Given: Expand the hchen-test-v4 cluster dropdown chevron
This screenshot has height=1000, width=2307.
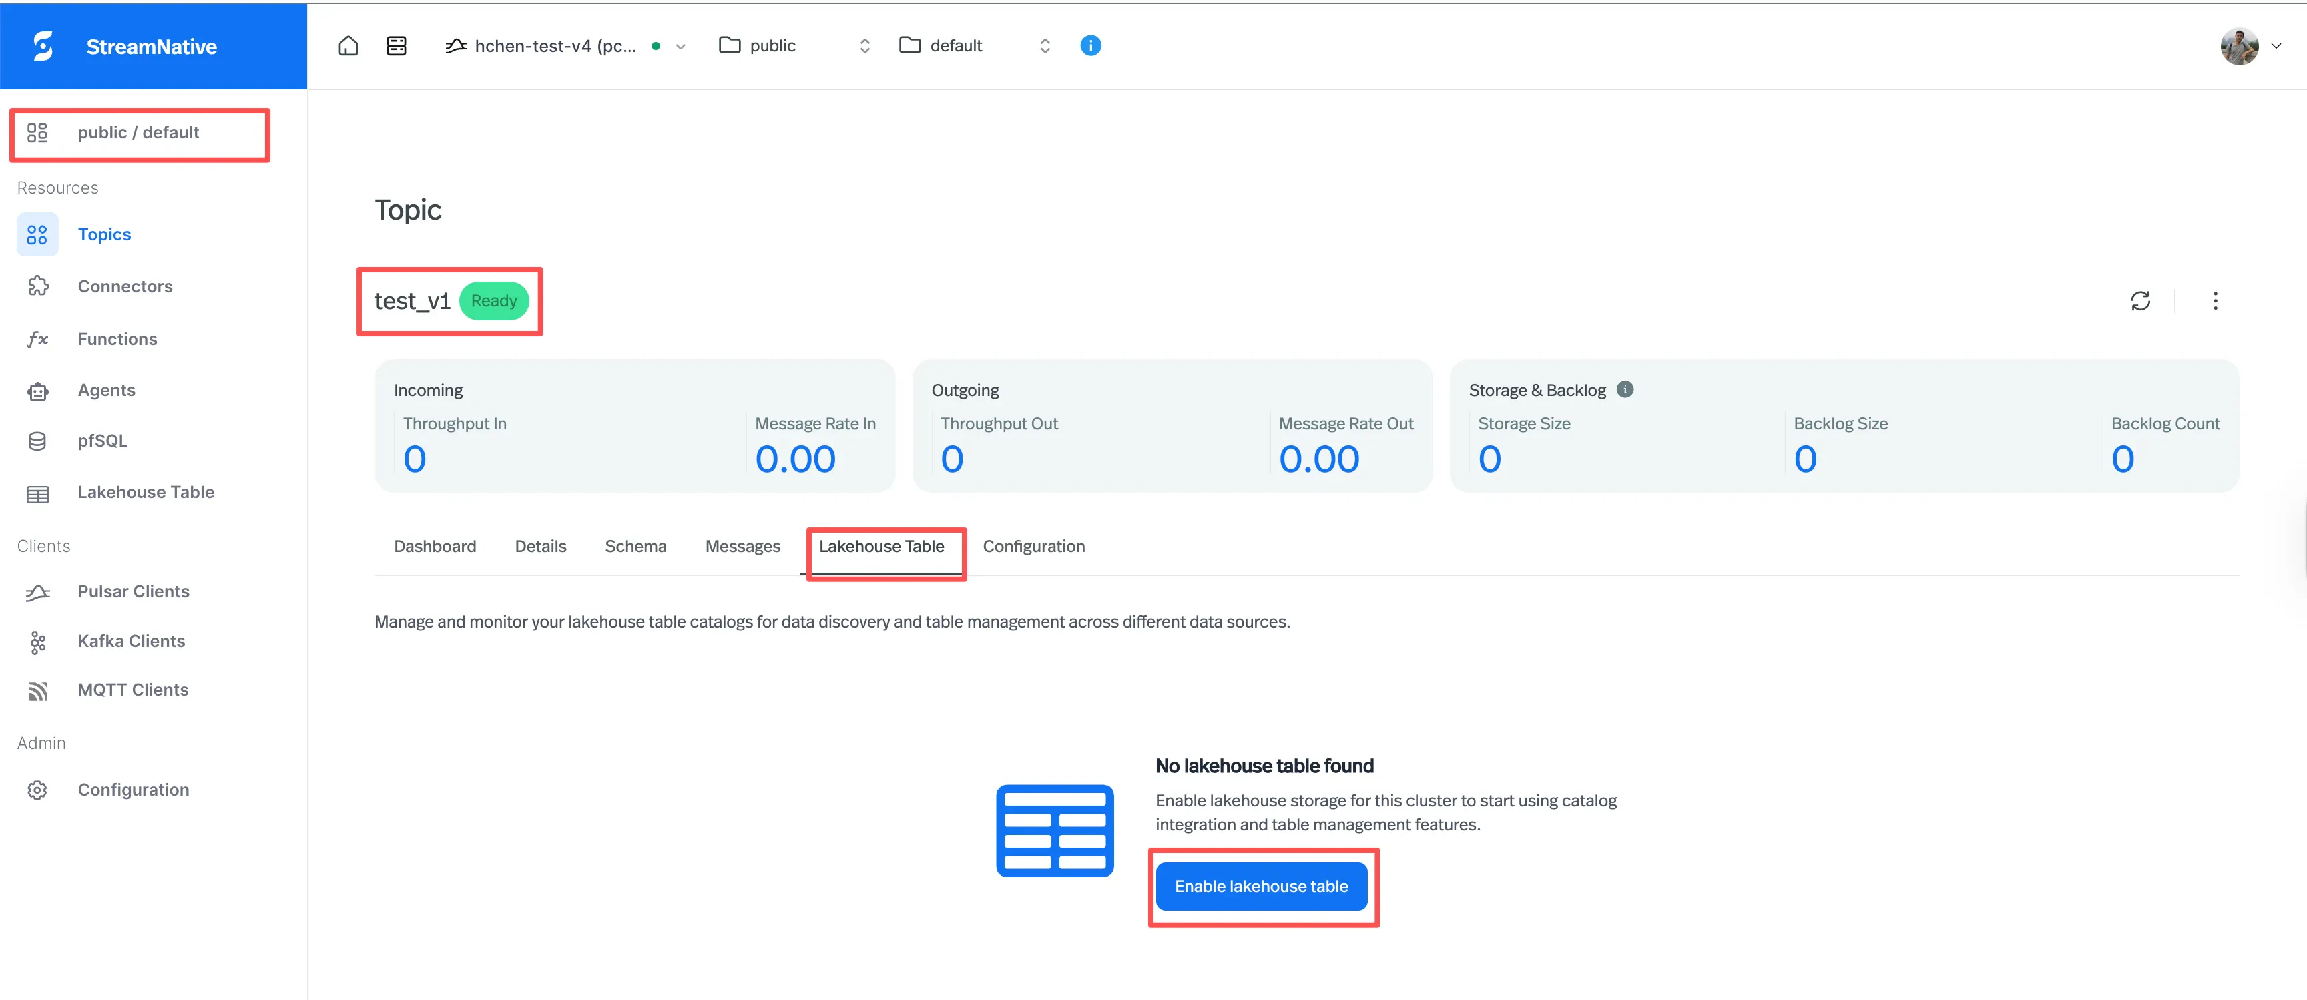Looking at the screenshot, I should pos(681,47).
